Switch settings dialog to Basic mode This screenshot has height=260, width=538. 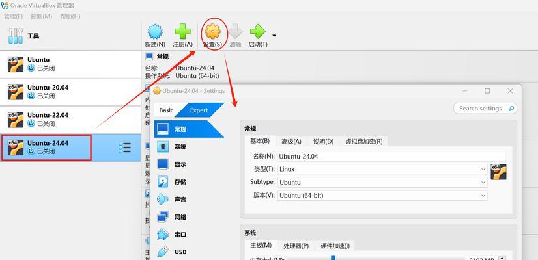[x=166, y=110]
